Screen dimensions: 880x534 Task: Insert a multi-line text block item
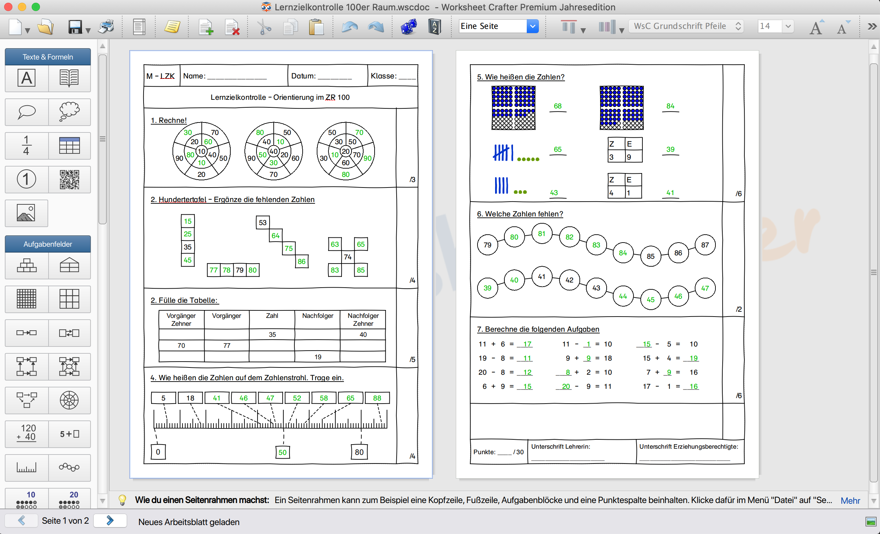(x=69, y=78)
